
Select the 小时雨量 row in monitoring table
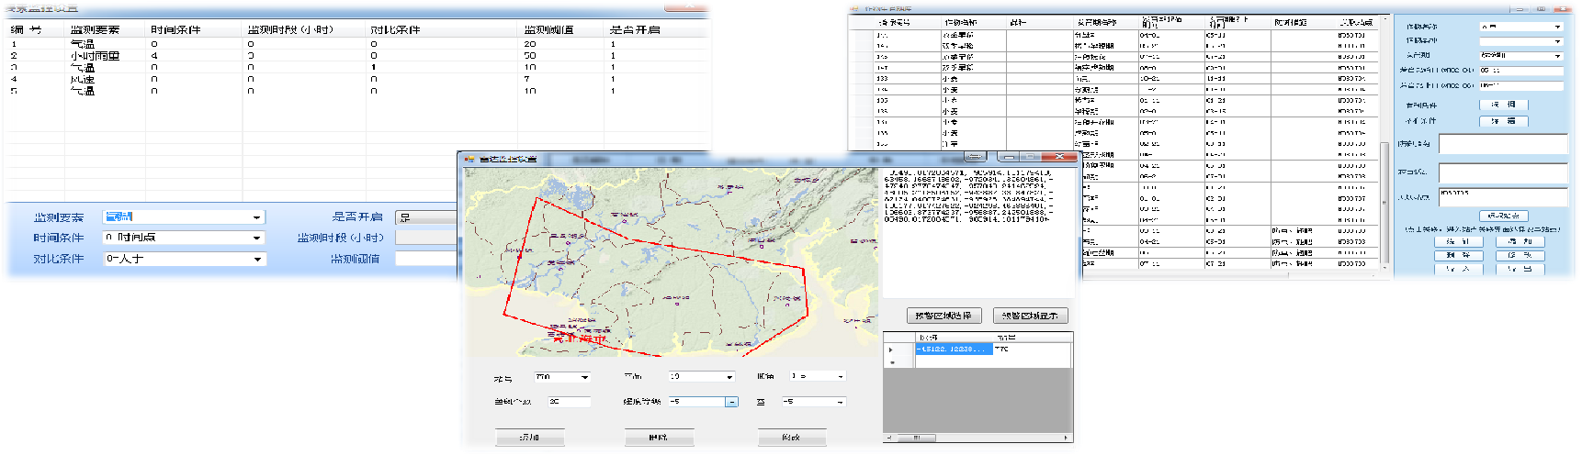tap(95, 56)
